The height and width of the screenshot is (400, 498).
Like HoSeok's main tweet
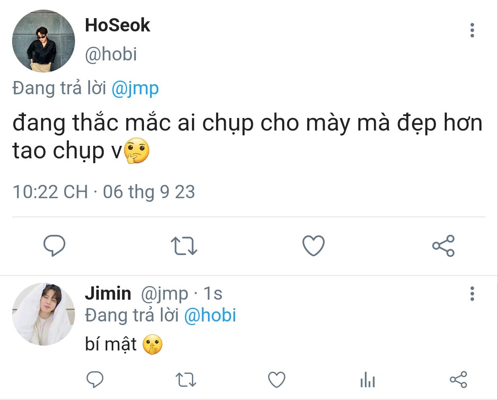point(313,245)
